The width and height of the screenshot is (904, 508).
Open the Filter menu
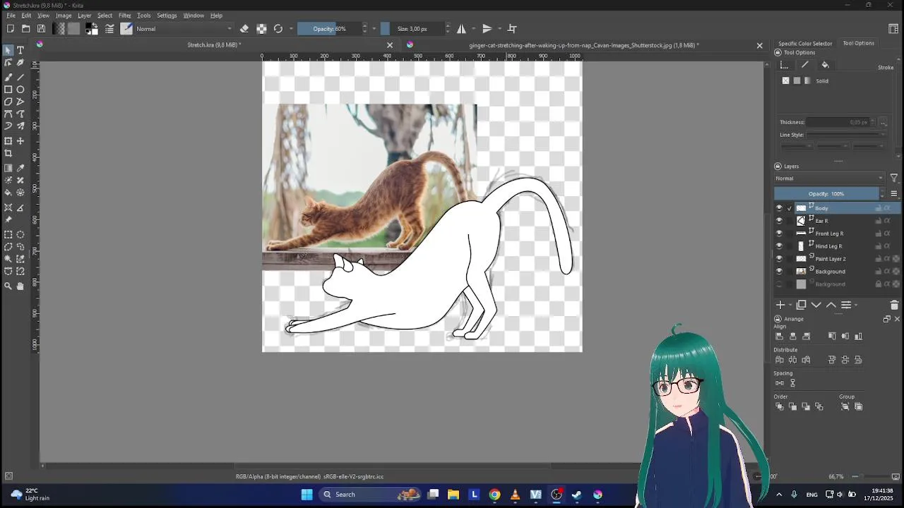[x=124, y=16]
